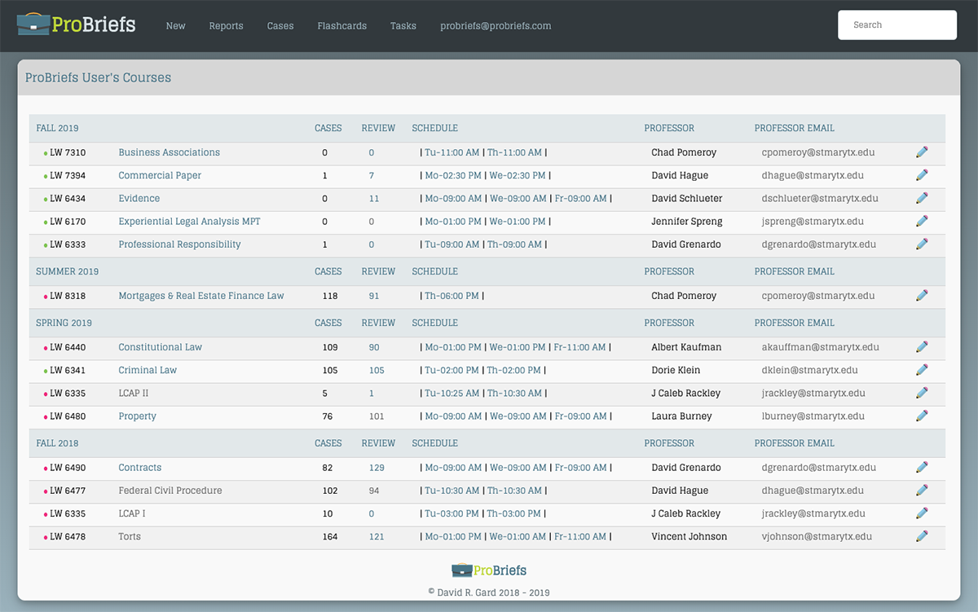Select Flashcards in the navigation bar
This screenshot has width=978, height=612.
[x=341, y=25]
